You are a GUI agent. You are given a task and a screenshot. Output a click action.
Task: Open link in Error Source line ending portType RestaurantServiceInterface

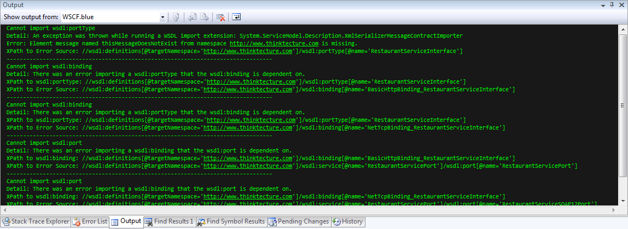coord(248,51)
